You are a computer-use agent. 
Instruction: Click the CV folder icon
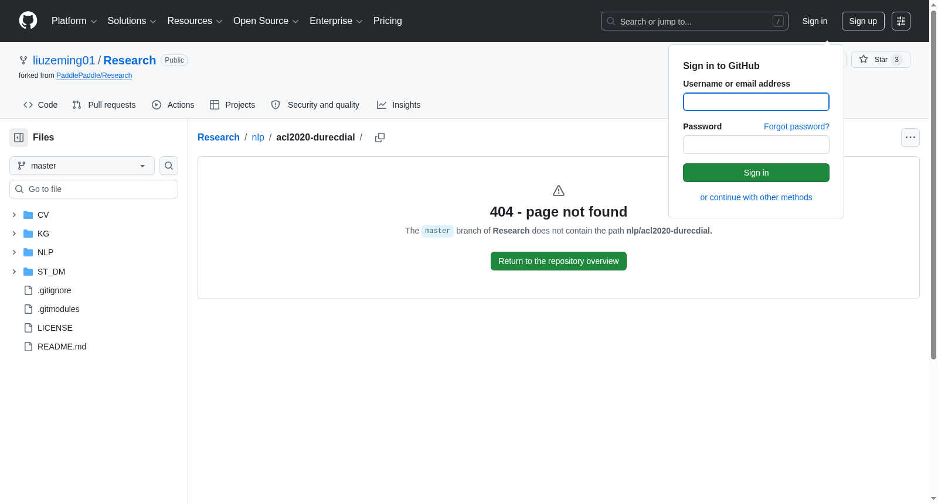28,215
